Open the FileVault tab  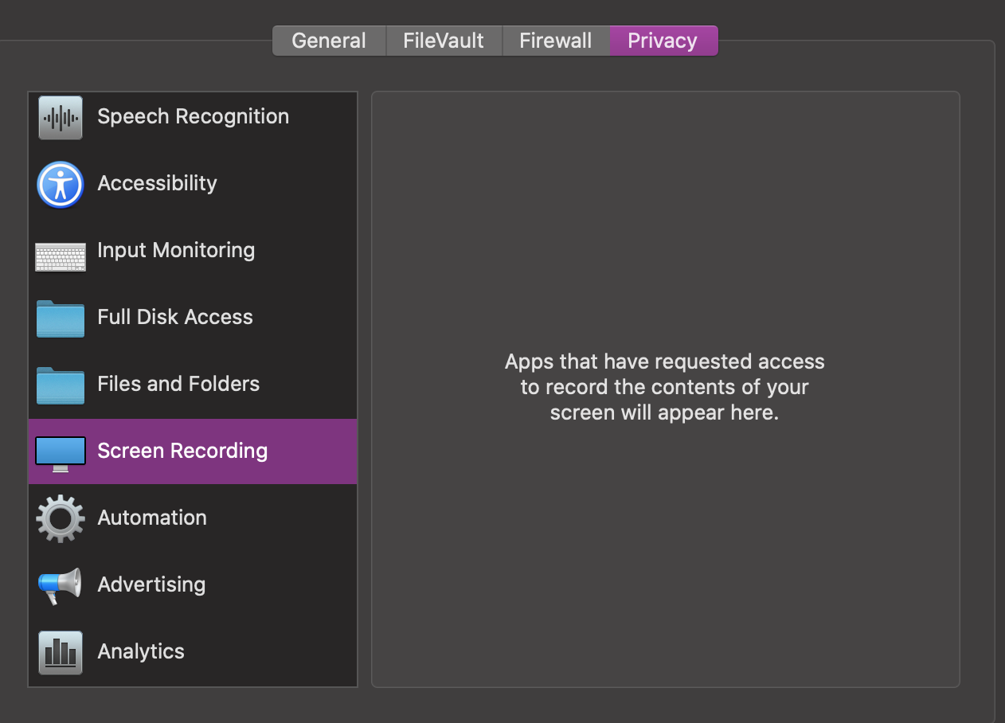444,41
